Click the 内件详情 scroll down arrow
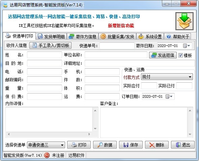Viewport: 199px width, 161px height. click(x=95, y=129)
